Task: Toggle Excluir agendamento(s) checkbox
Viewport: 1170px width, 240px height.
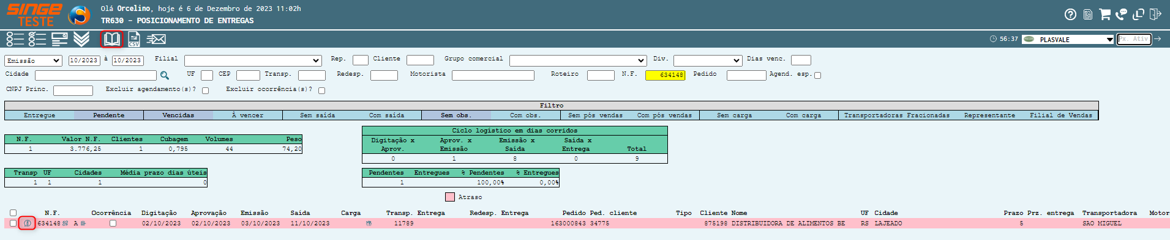Action: pyautogui.click(x=206, y=90)
